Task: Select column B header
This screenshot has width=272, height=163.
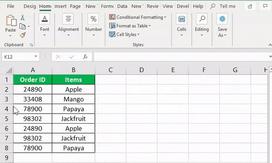Action: click(x=73, y=70)
